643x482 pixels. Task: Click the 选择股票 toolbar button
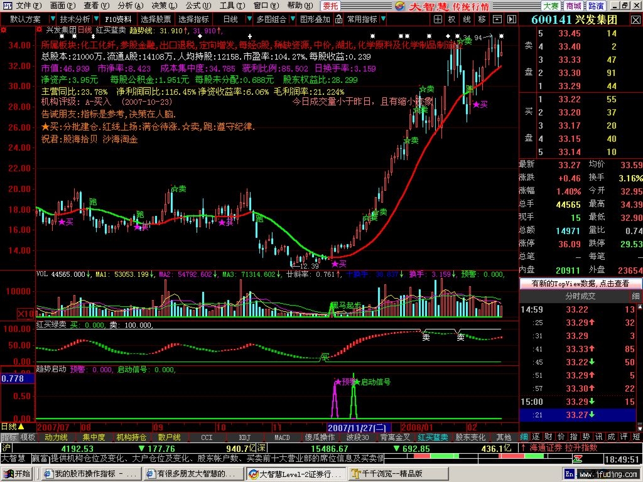click(156, 19)
